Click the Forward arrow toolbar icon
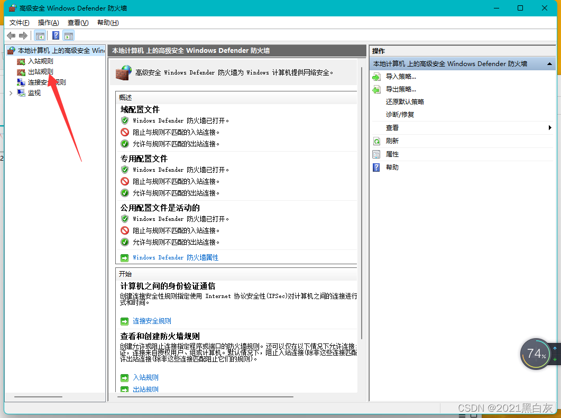Image resolution: width=561 pixels, height=418 pixels. coord(23,36)
